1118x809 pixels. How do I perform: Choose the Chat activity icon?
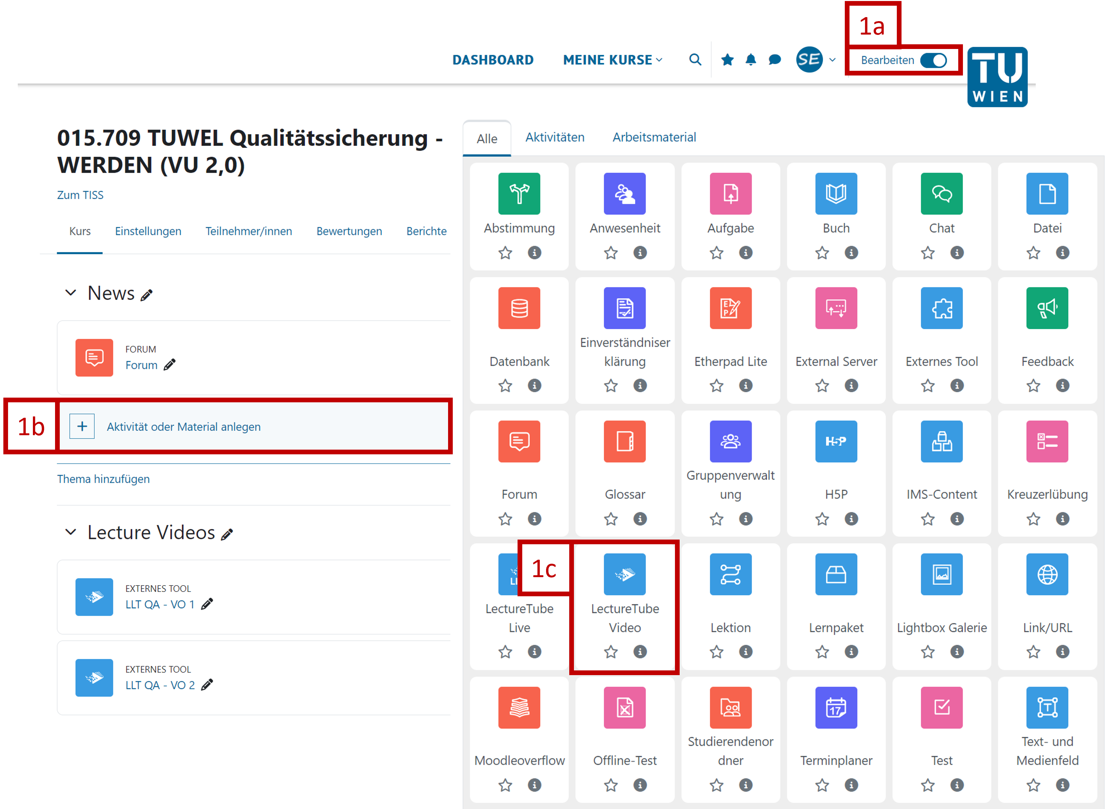[941, 194]
